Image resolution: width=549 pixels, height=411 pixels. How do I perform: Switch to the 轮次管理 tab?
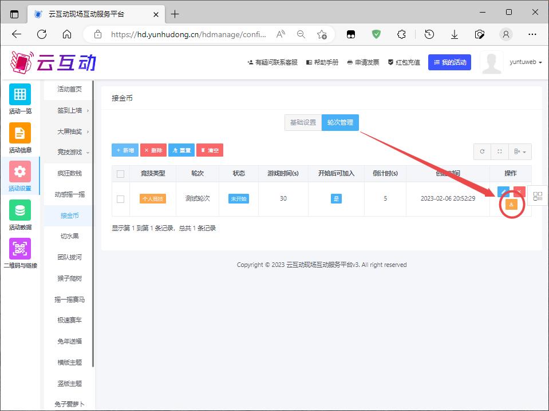click(x=340, y=122)
